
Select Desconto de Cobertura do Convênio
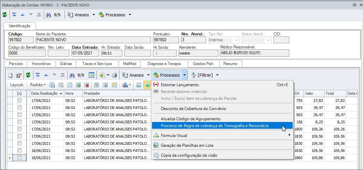click(x=222, y=109)
